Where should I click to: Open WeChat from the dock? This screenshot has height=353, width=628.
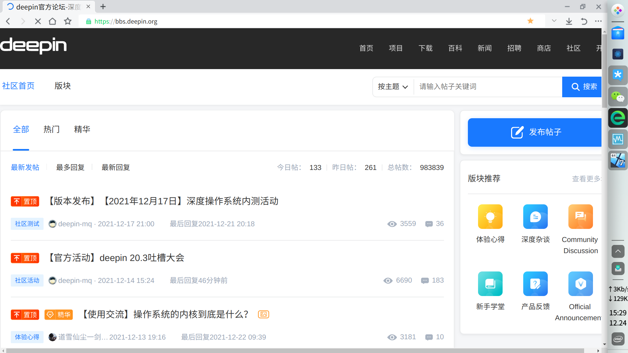618,97
